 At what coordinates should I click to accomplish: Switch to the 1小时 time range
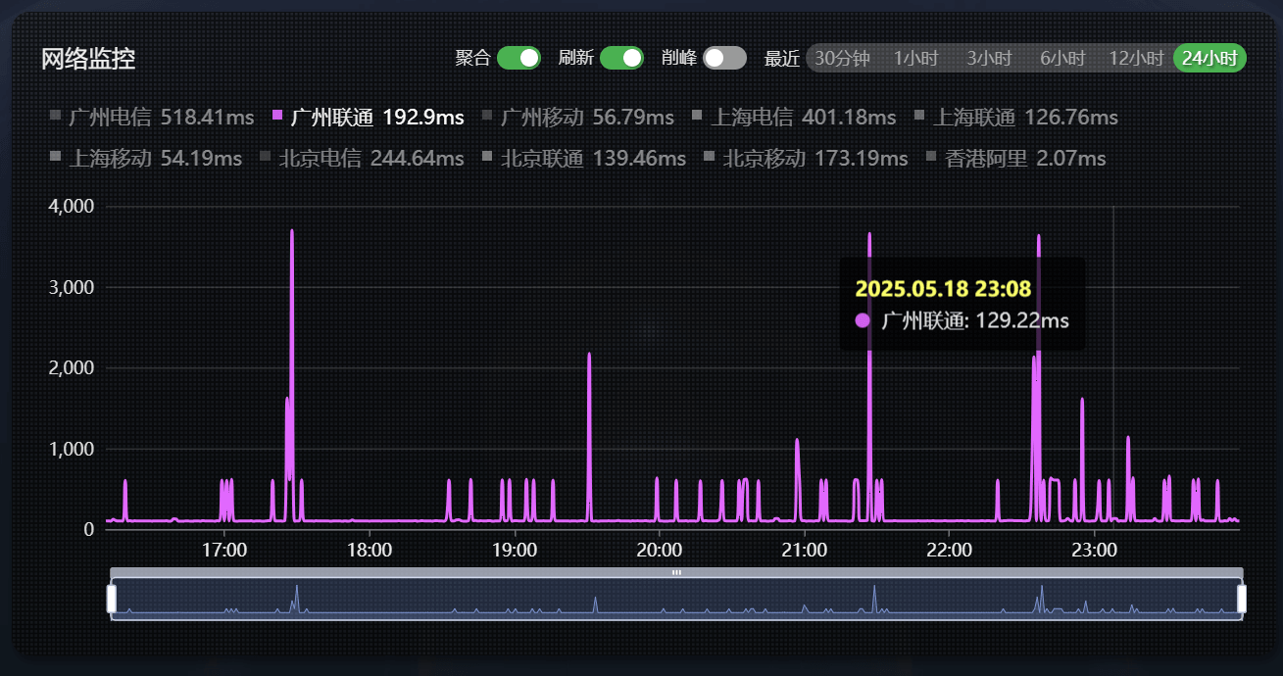tap(916, 59)
